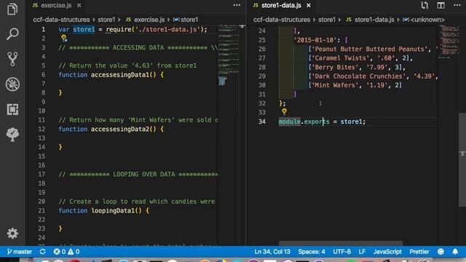Click the function accessesingData2 declaration

(111, 129)
